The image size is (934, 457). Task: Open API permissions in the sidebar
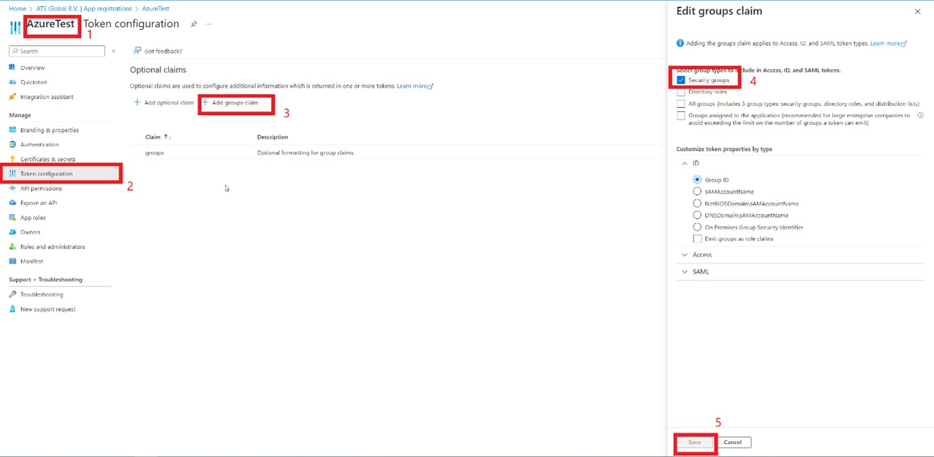[x=41, y=188]
